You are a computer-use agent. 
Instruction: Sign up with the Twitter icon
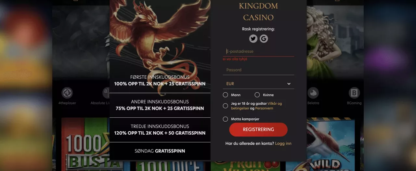tap(253, 39)
